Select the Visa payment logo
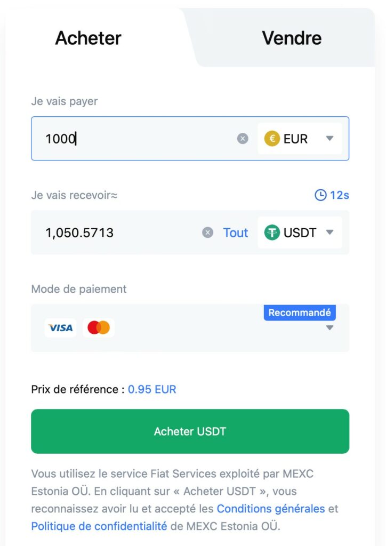Screen dimensions: 386x546 coord(60,327)
